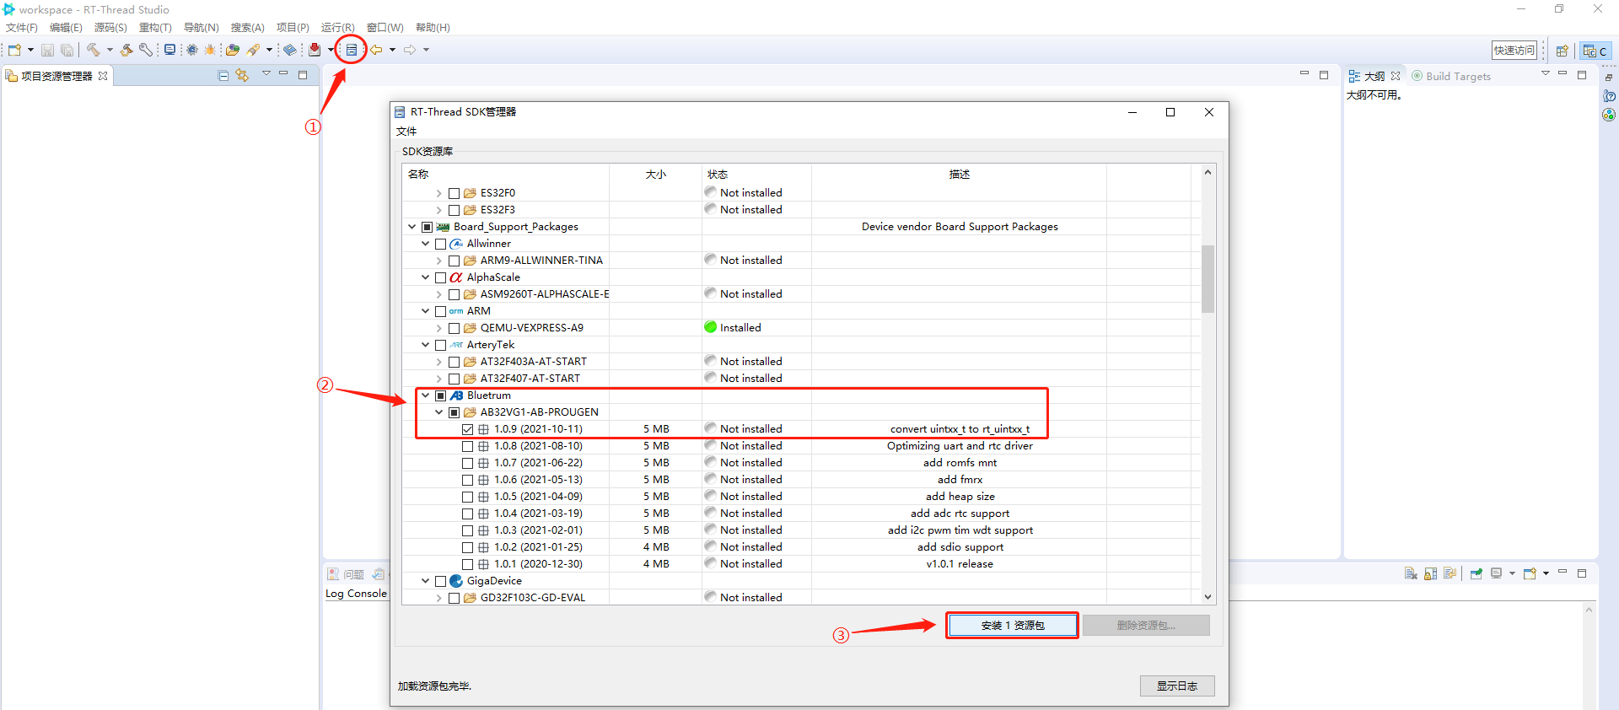Click the open console icon

(x=1530, y=573)
